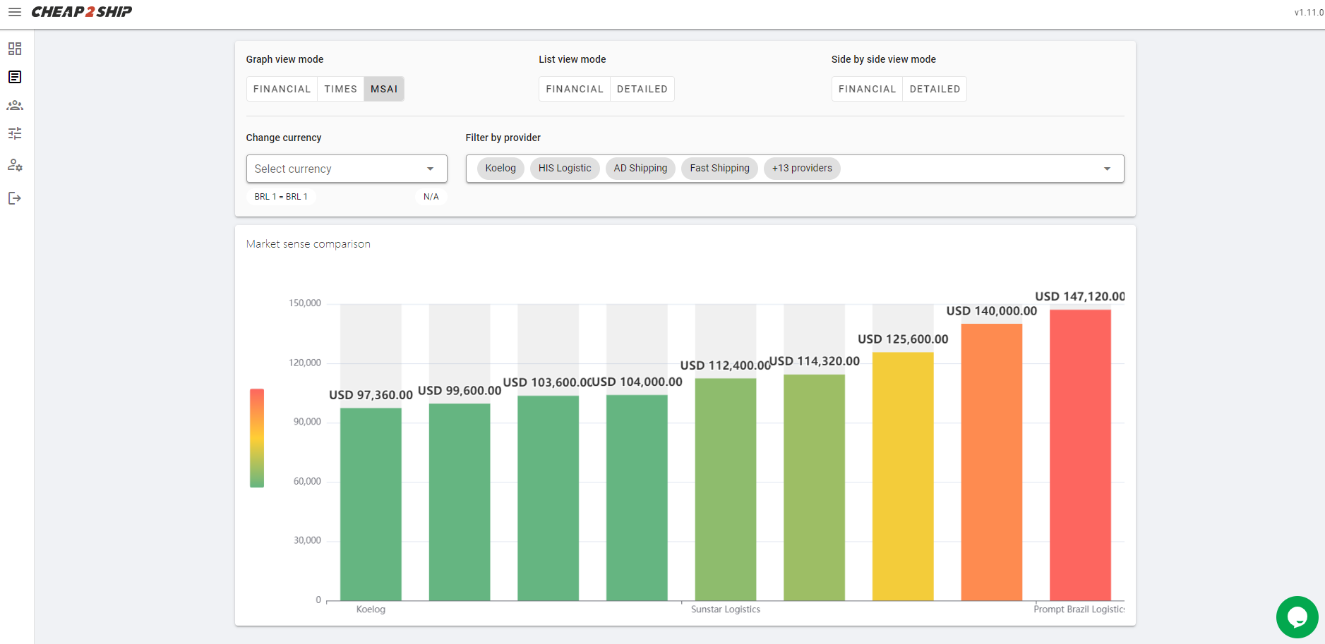Viewport: 1325px width, 644px height.
Task: Open the Select currency dropdown
Action: (347, 169)
